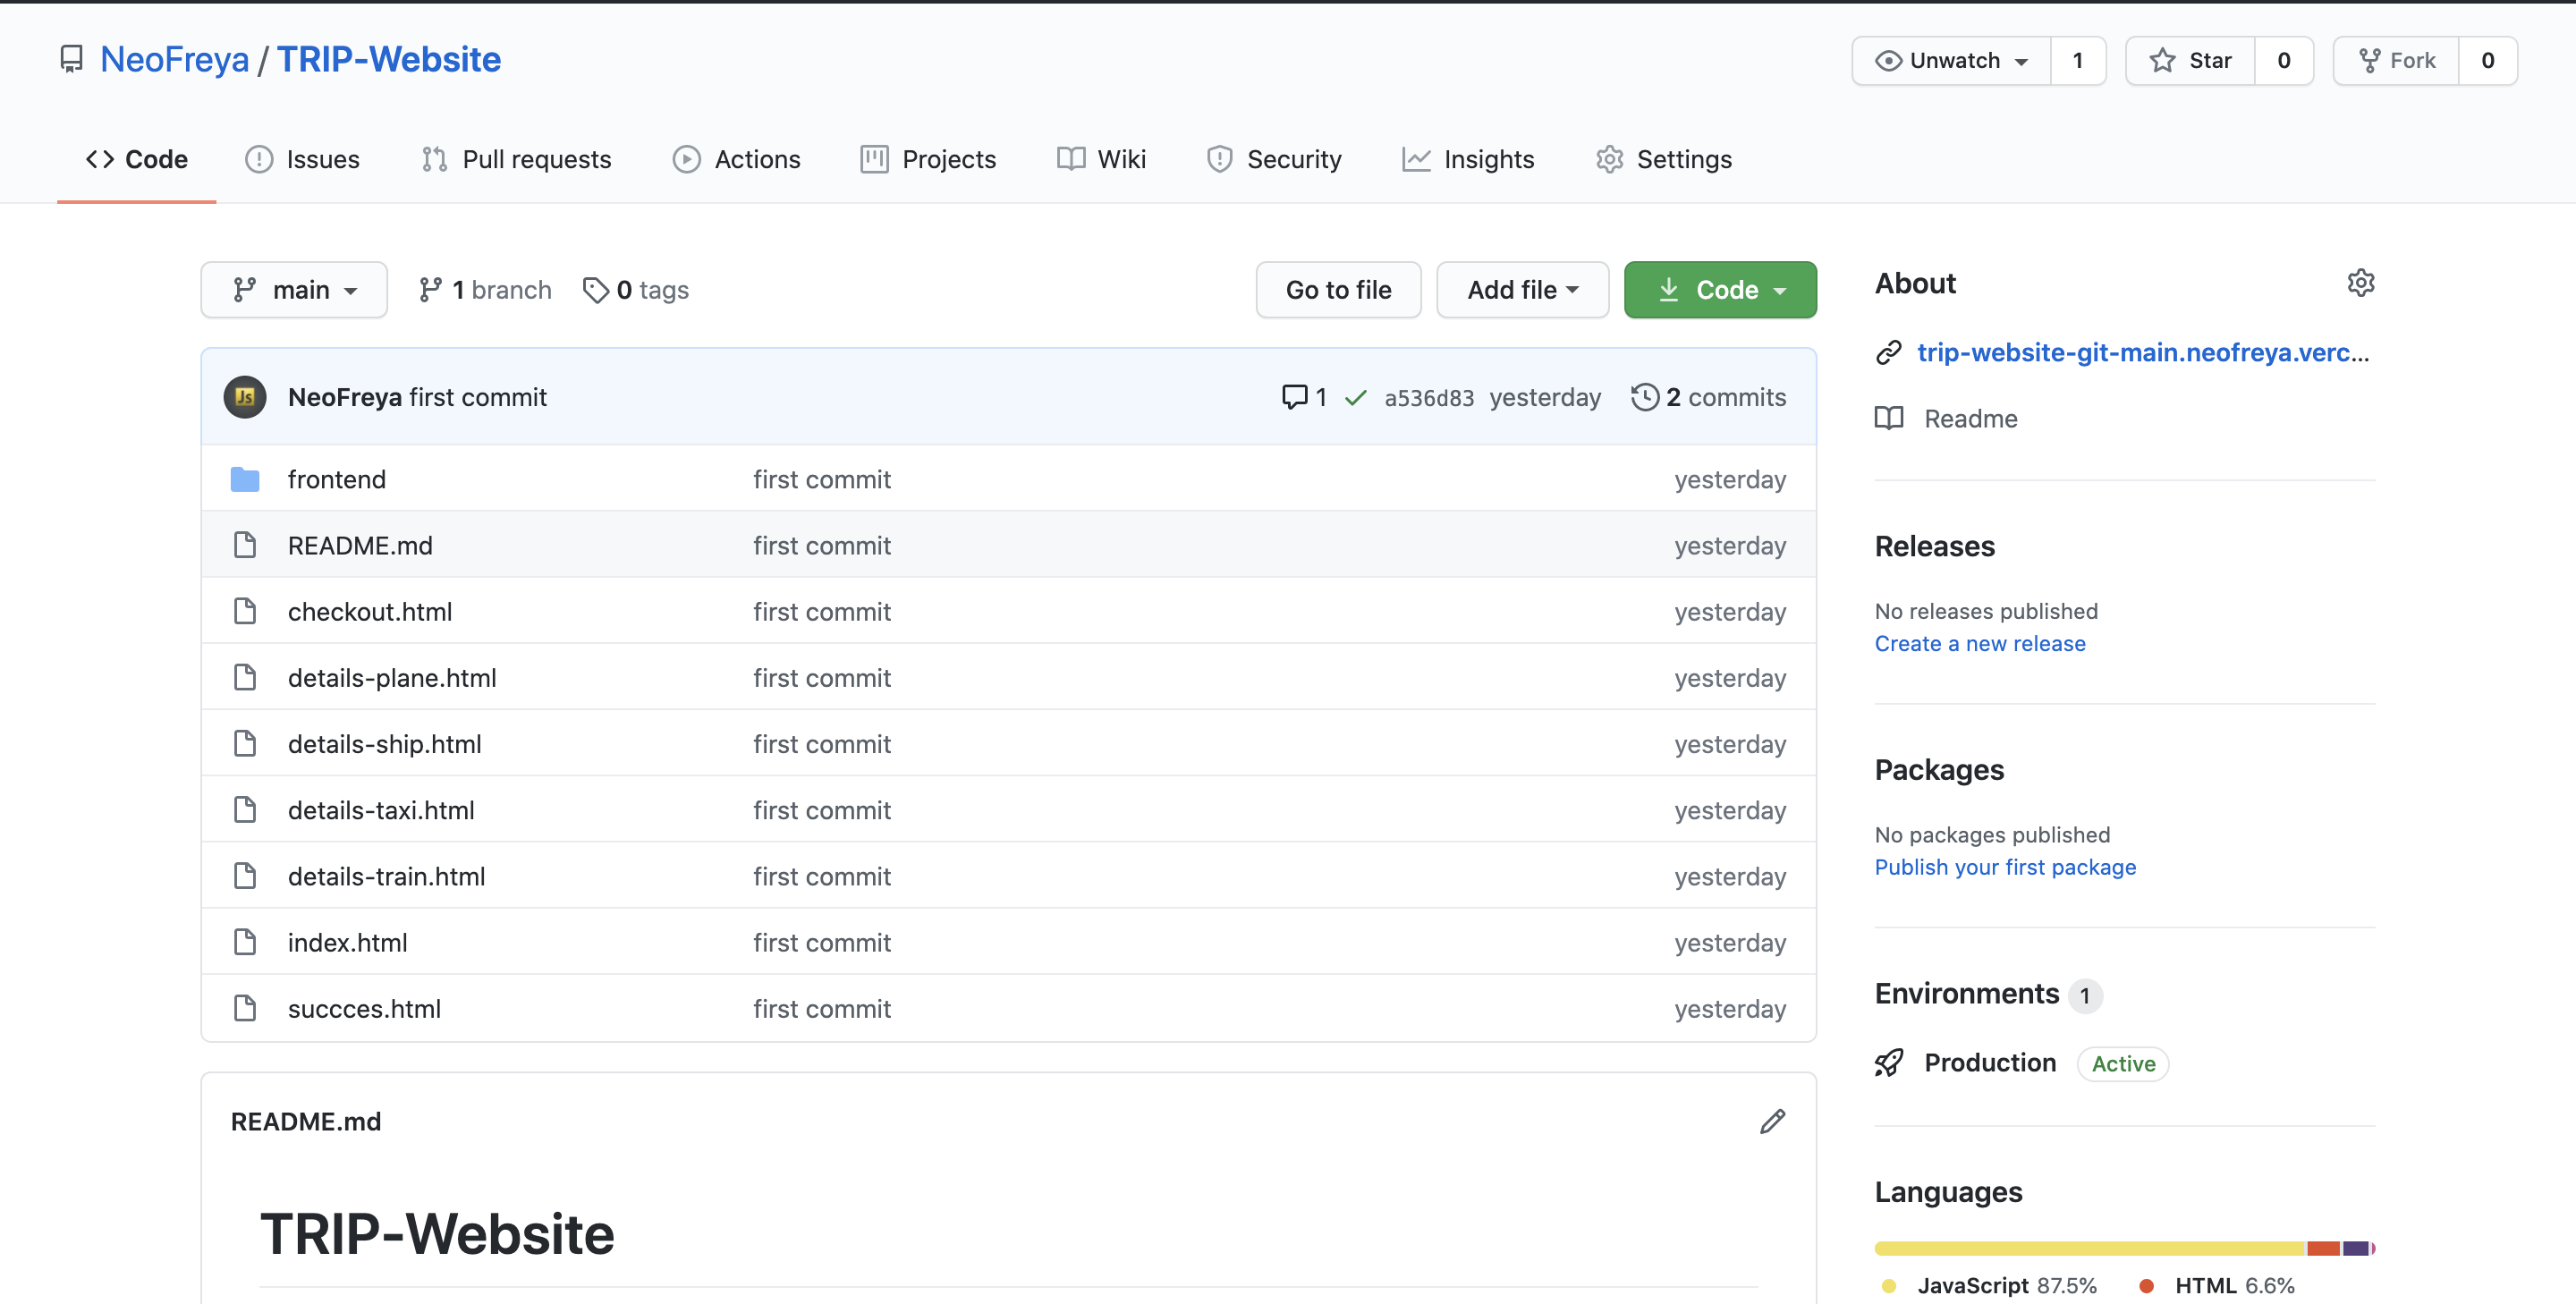Open the Security tab
The width and height of the screenshot is (2576, 1304).
pos(1274,160)
